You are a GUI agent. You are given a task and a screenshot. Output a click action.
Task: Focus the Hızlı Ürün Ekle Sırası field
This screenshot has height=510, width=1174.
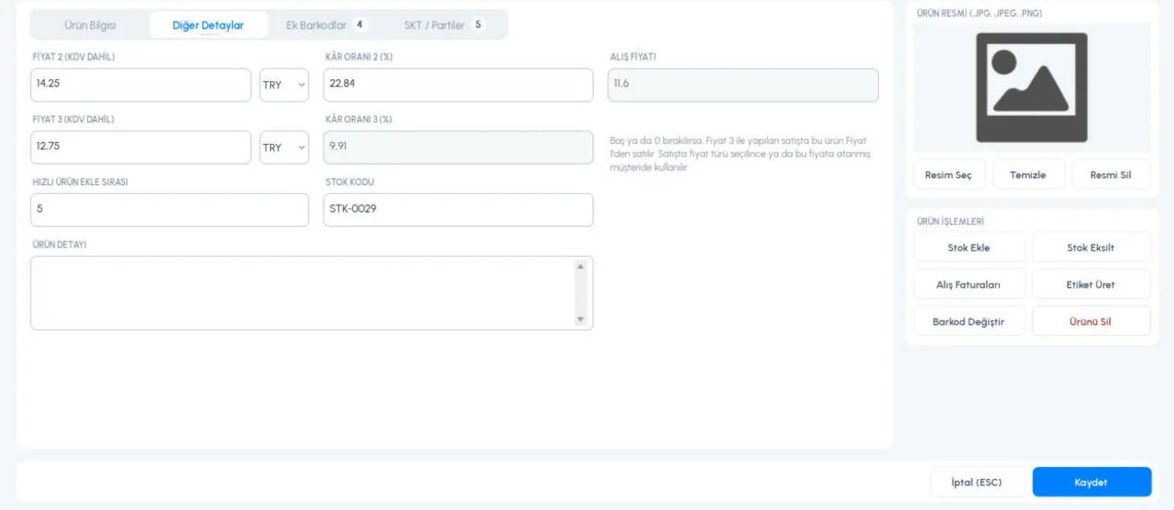coord(169,210)
